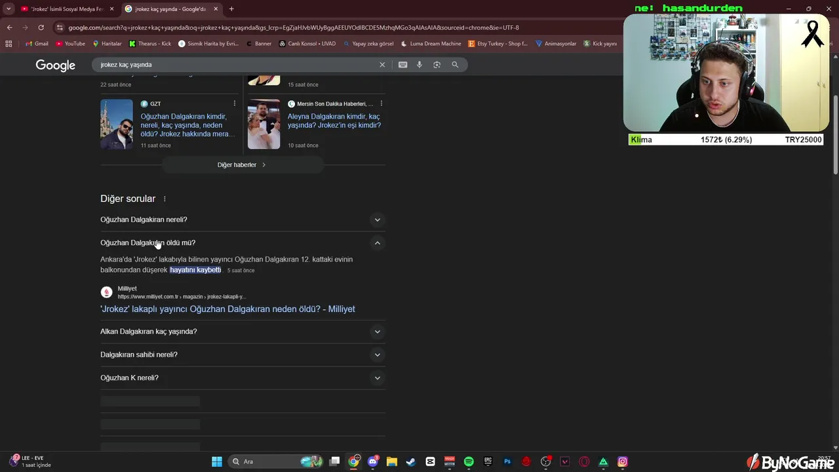Image resolution: width=839 pixels, height=472 pixels.
Task: Click "Diğer haberler" button
Action: (242, 165)
